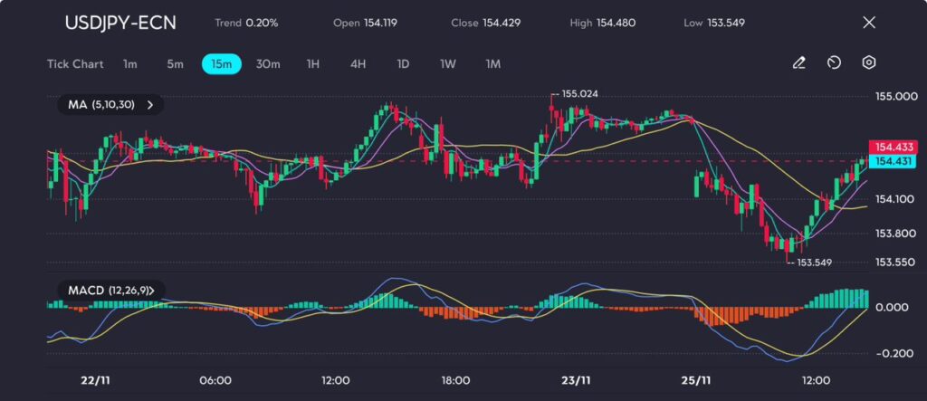Select the 1m timeframe

pos(130,64)
